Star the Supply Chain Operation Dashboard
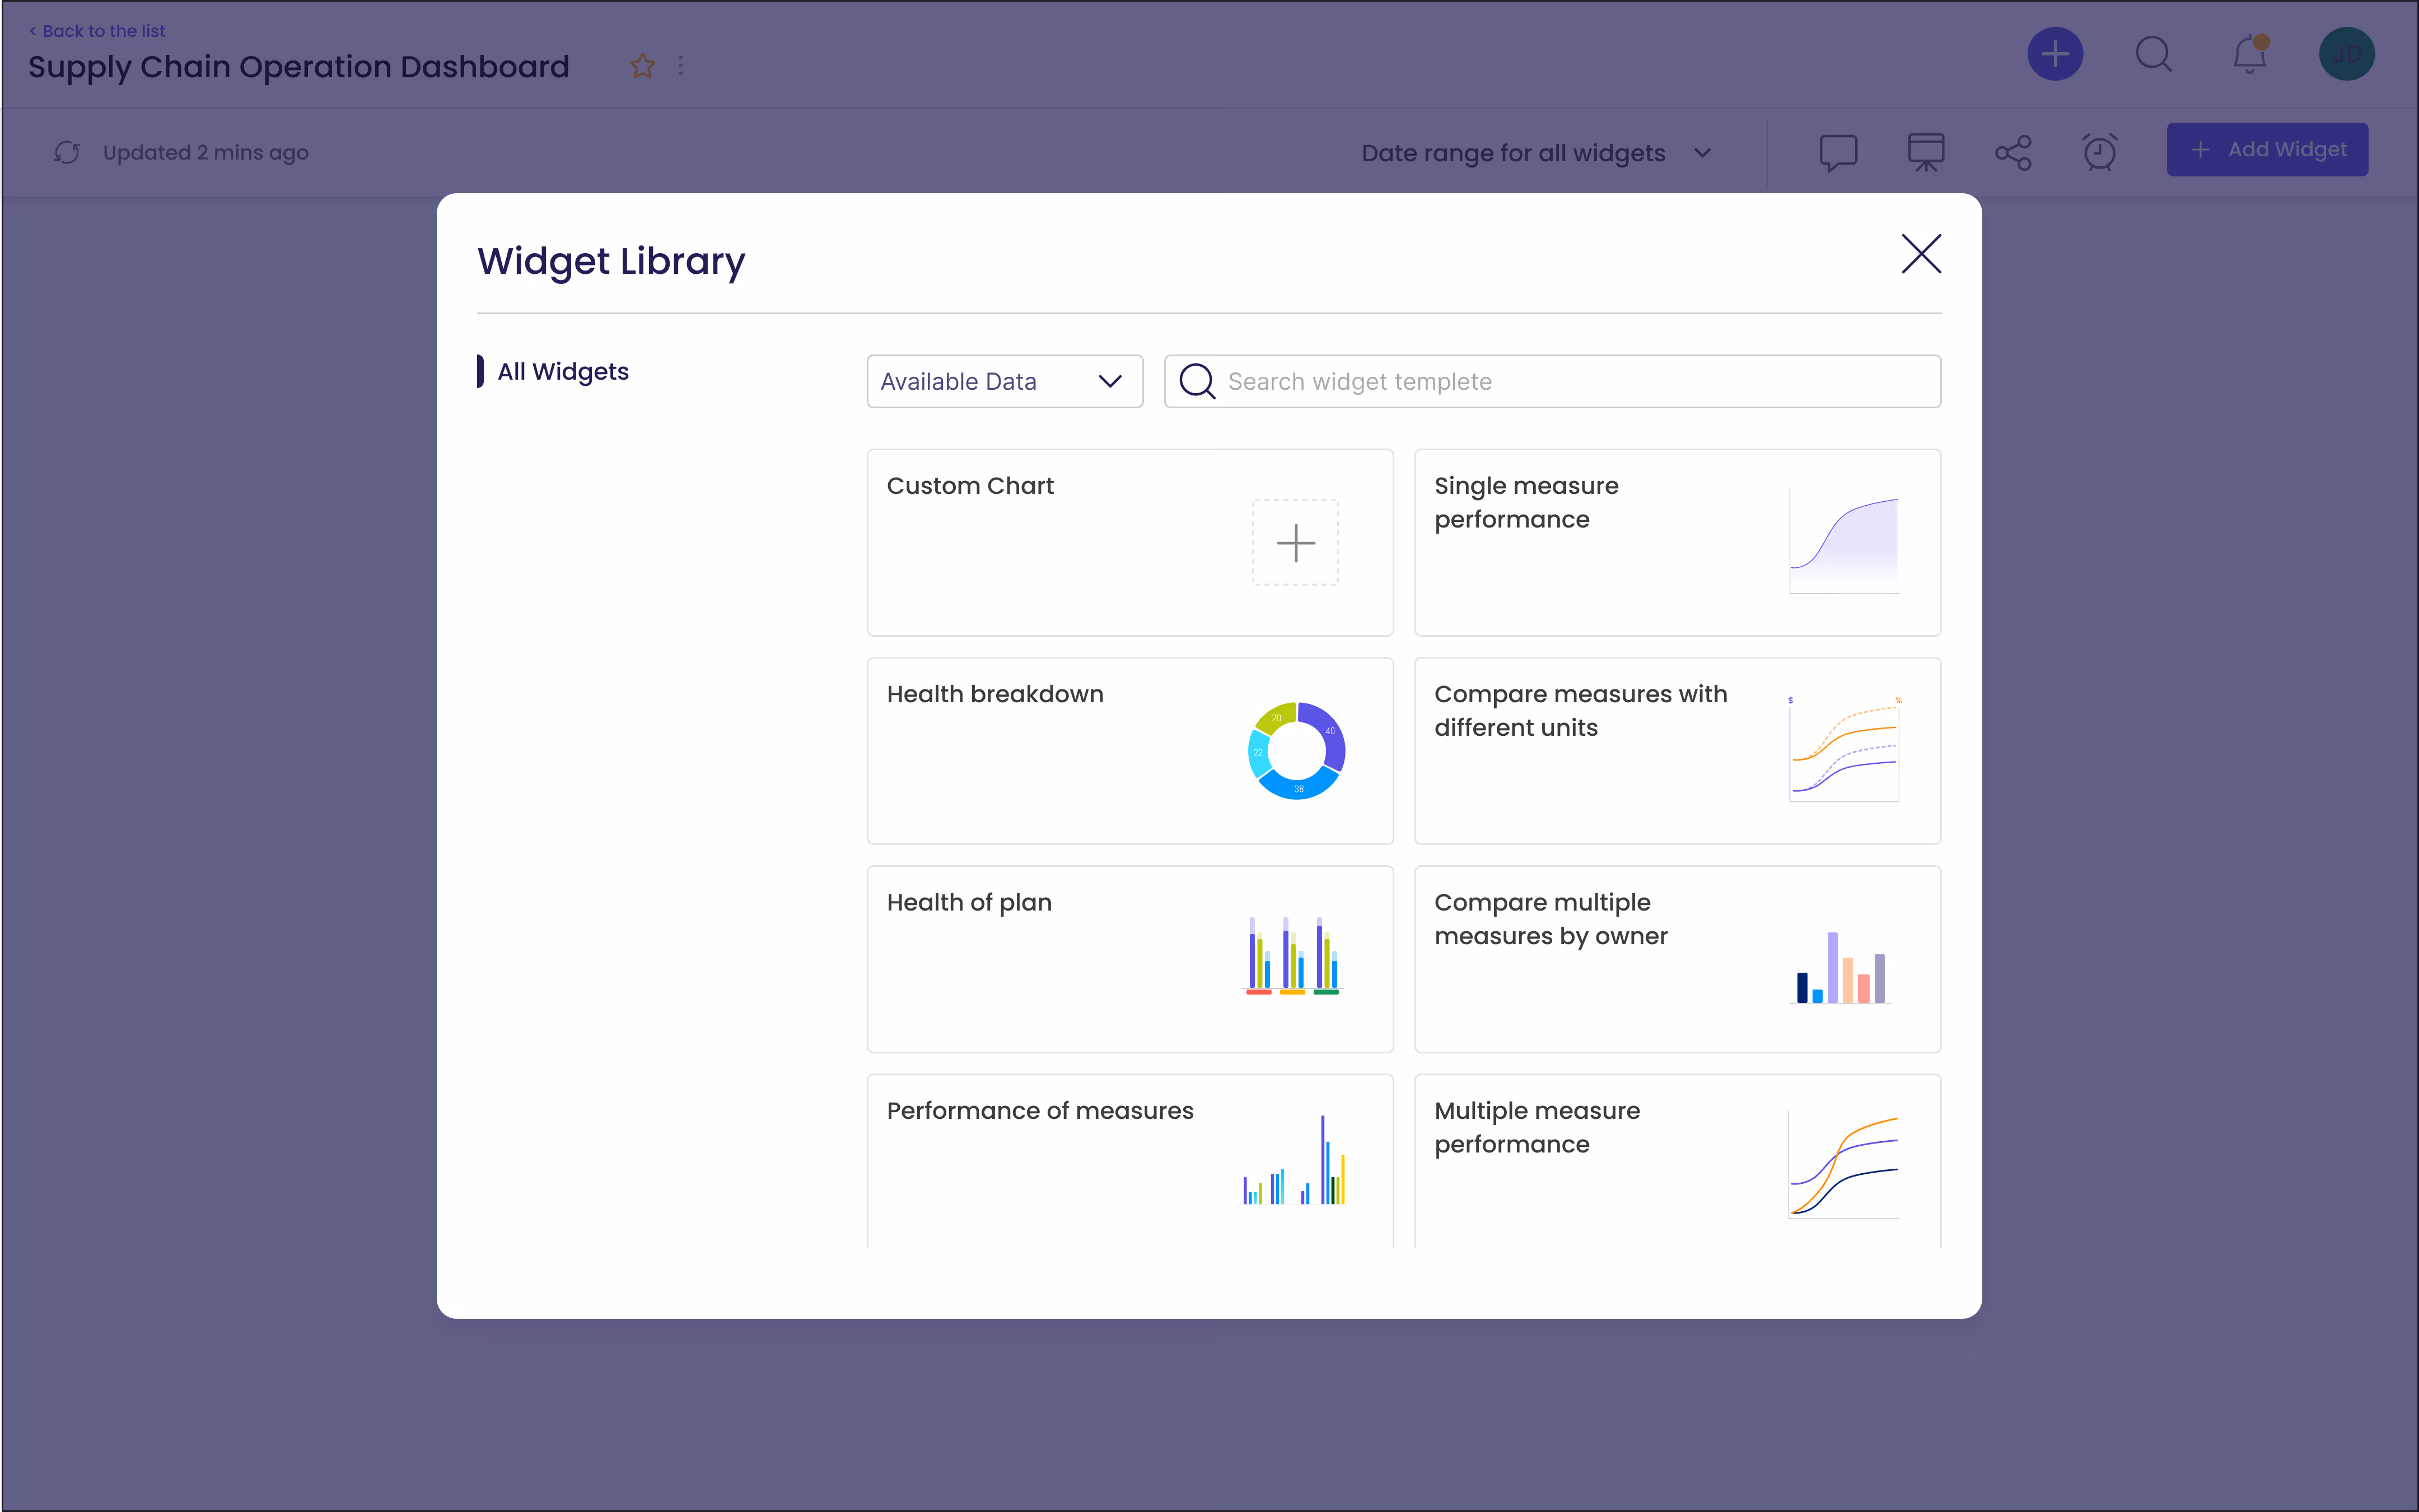This screenshot has width=2419, height=1512. tap(642, 66)
